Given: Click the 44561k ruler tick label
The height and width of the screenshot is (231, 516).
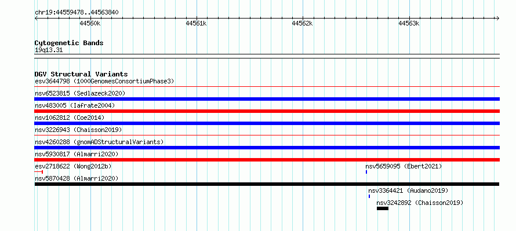Looking at the screenshot, I should (x=196, y=23).
